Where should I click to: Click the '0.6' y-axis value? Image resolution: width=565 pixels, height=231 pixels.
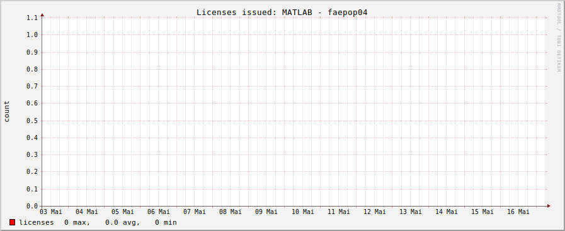pyautogui.click(x=32, y=104)
